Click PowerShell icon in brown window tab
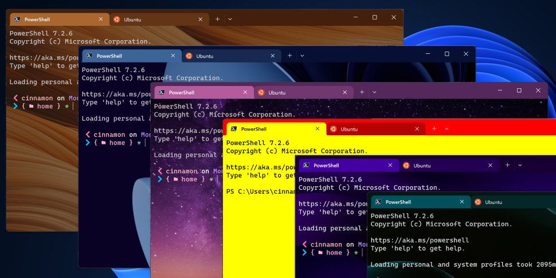The width and height of the screenshot is (556, 278). click(x=17, y=19)
